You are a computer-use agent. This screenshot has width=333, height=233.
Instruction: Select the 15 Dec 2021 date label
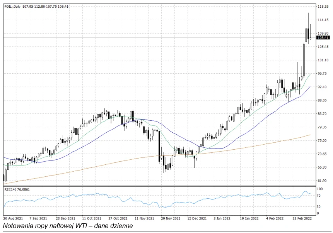[x=197, y=218]
